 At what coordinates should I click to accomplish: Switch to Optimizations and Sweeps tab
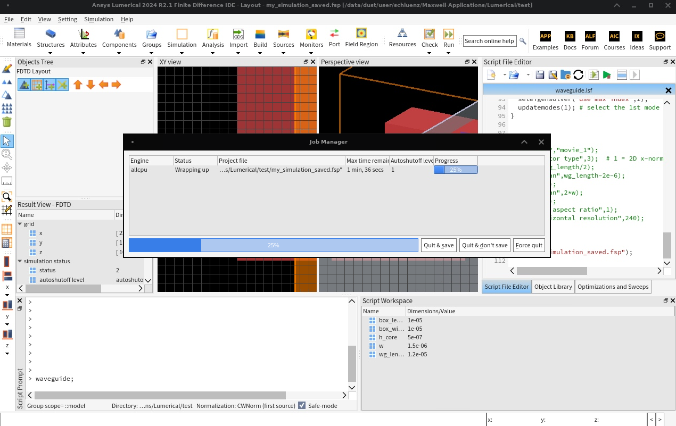click(613, 287)
